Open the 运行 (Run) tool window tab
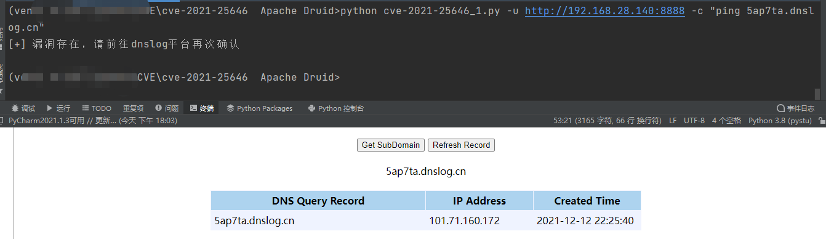This screenshot has width=826, height=239. 59,108
